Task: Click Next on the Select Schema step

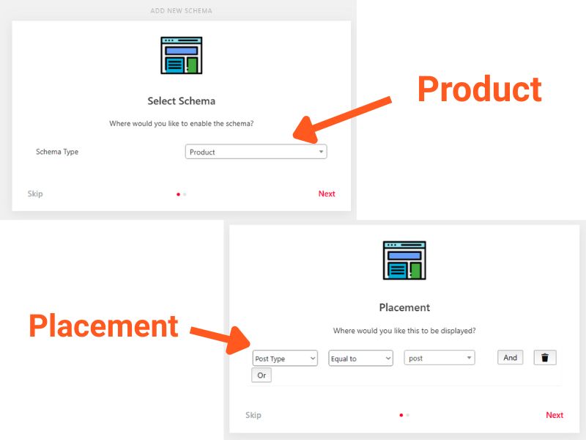Action: [x=327, y=194]
